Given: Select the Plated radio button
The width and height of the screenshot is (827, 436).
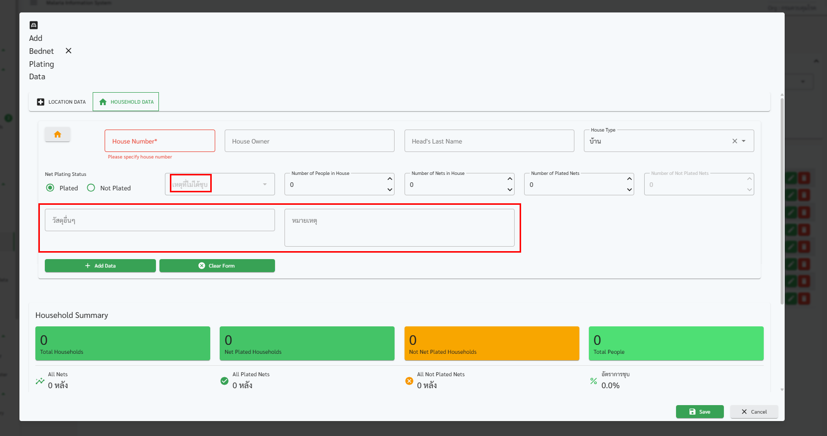Looking at the screenshot, I should click(x=50, y=188).
